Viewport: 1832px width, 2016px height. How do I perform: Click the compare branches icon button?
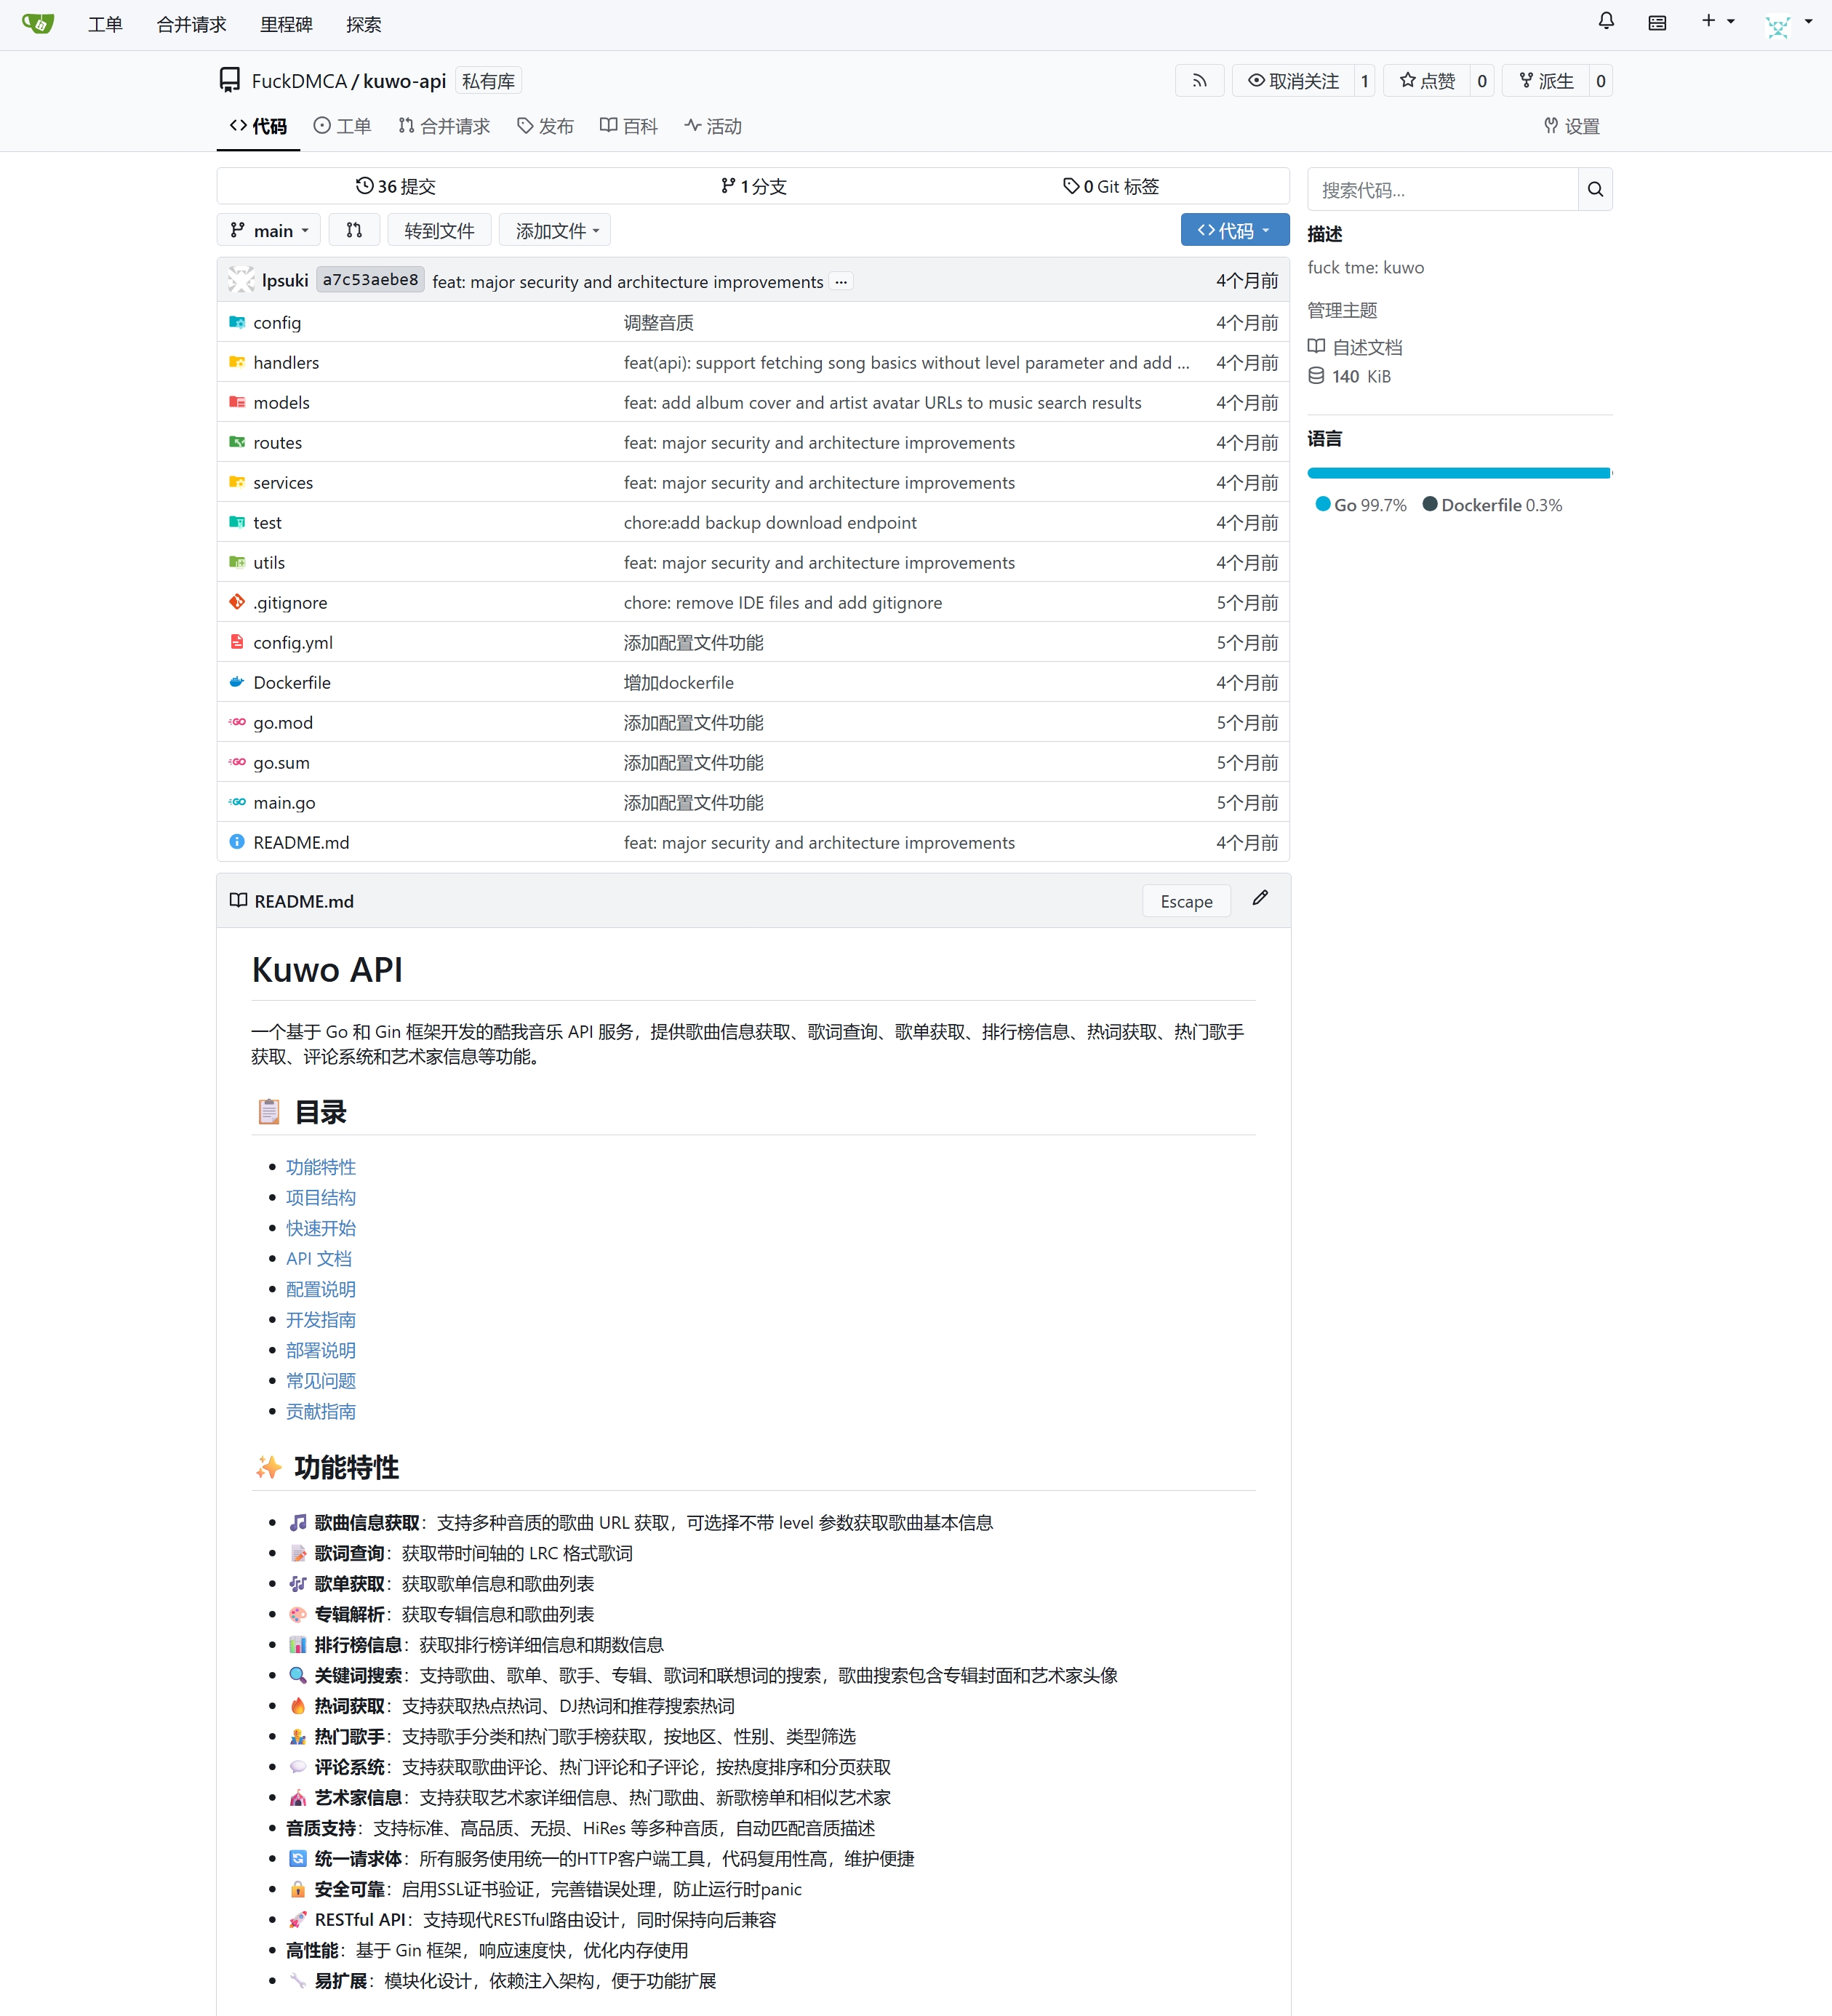click(354, 230)
